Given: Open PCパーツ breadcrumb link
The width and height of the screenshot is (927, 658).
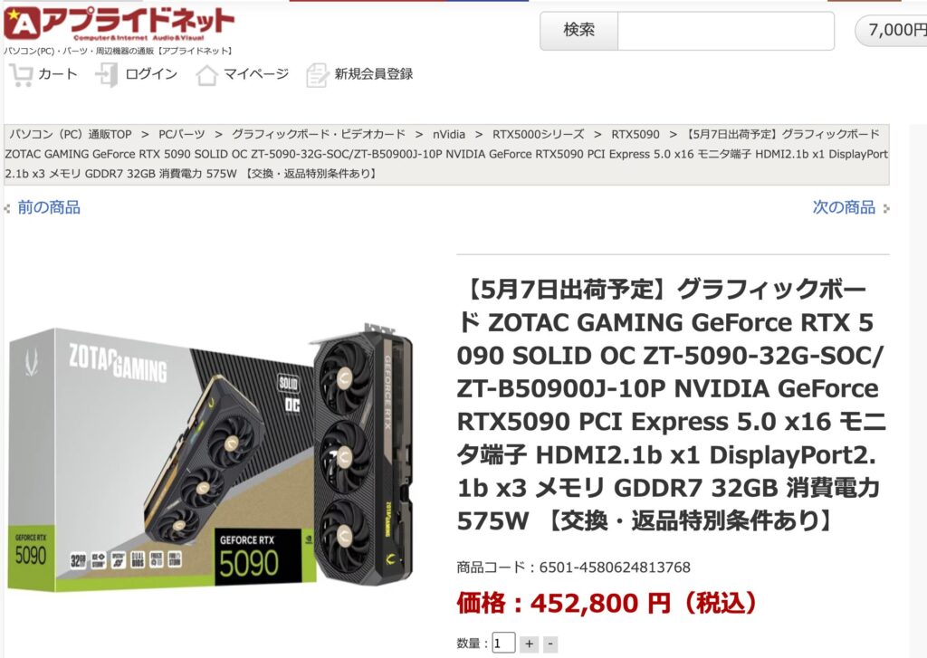Looking at the screenshot, I should (181, 134).
